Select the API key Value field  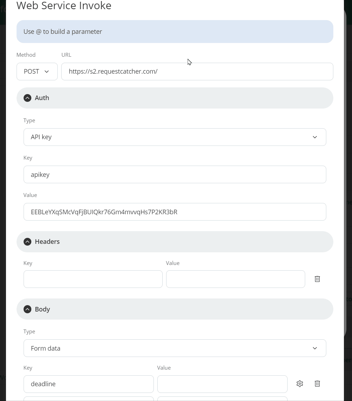pos(175,212)
